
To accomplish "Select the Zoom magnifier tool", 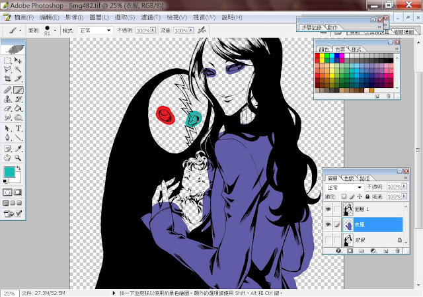I will point(18,157).
